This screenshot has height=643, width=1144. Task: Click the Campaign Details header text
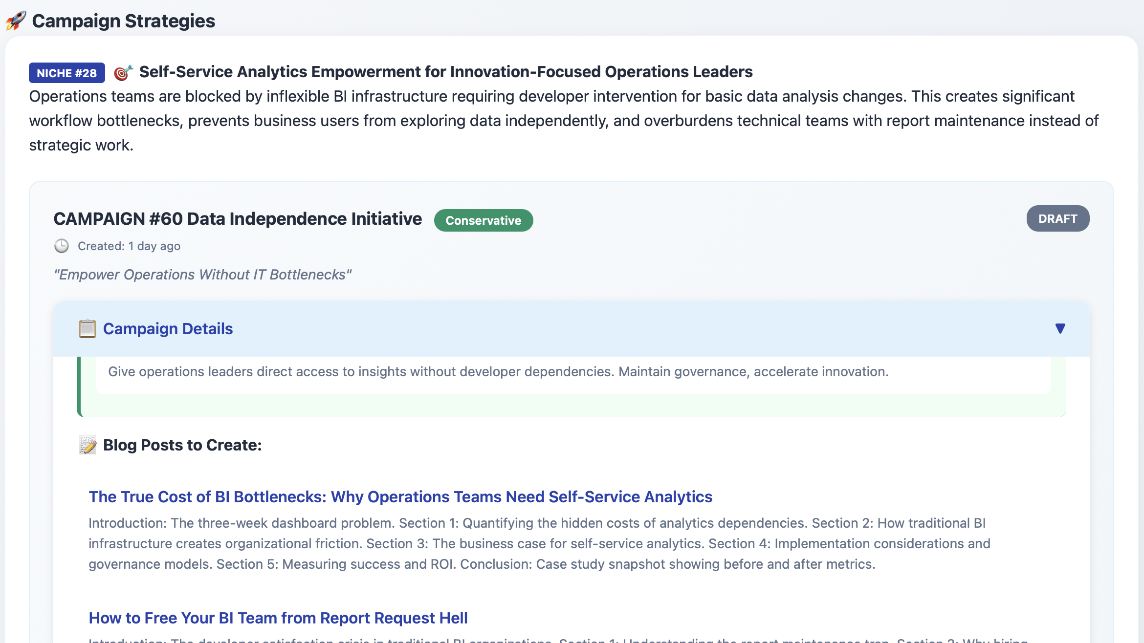coord(168,329)
